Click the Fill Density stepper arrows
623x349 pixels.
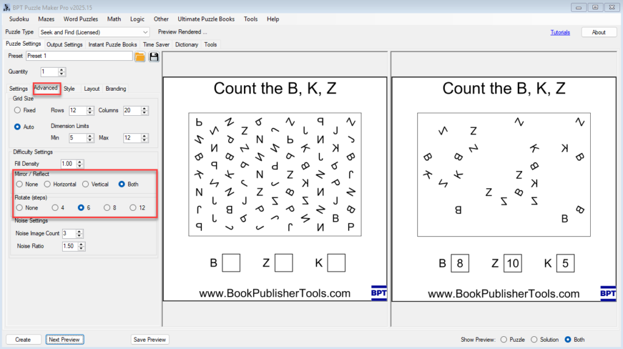point(80,164)
